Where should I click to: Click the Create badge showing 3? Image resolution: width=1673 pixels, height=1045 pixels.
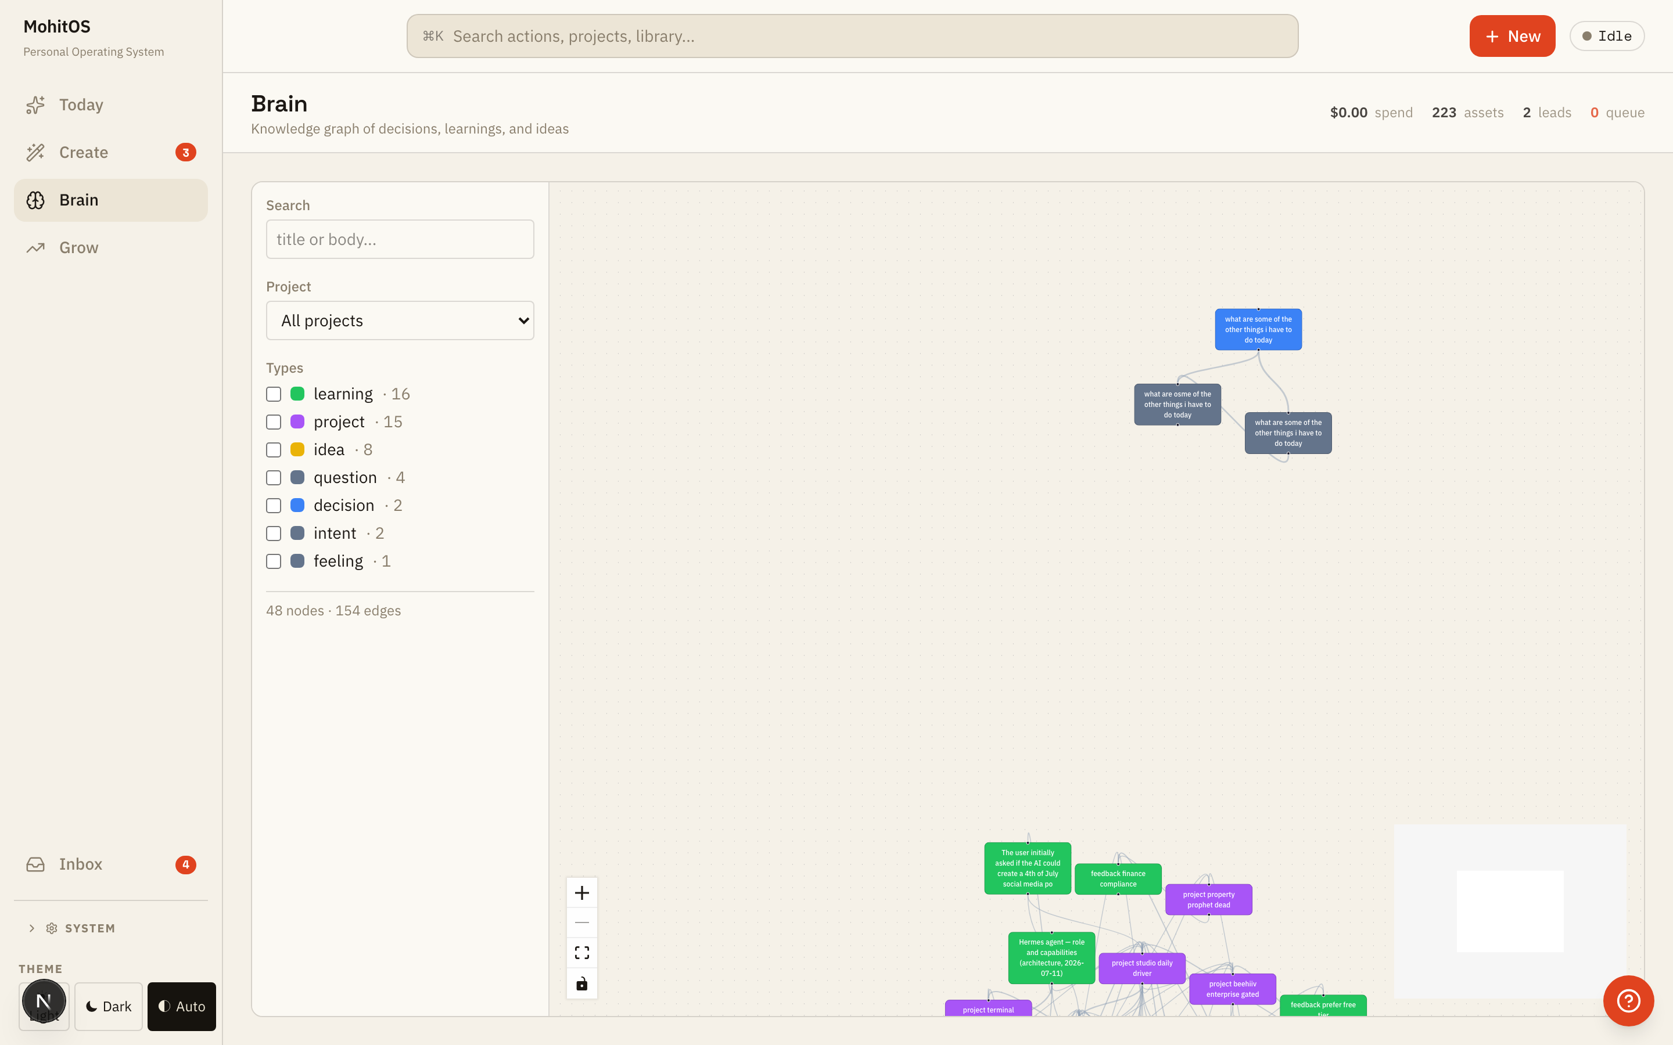(x=185, y=152)
